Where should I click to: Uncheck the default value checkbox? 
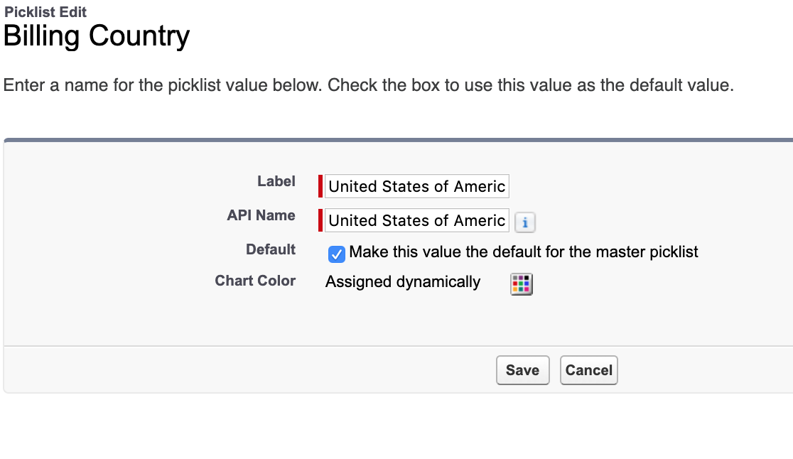[338, 254]
